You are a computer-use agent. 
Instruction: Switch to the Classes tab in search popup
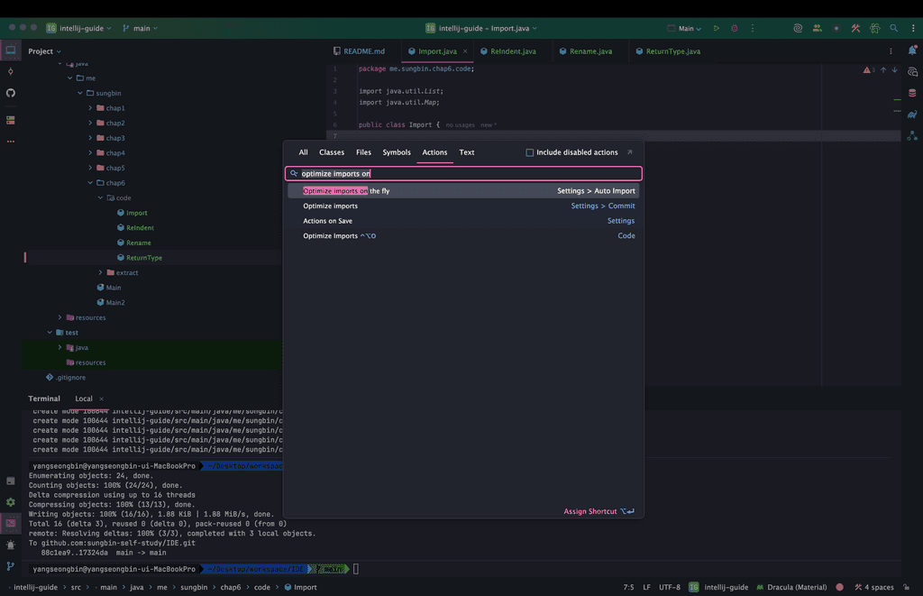(332, 152)
